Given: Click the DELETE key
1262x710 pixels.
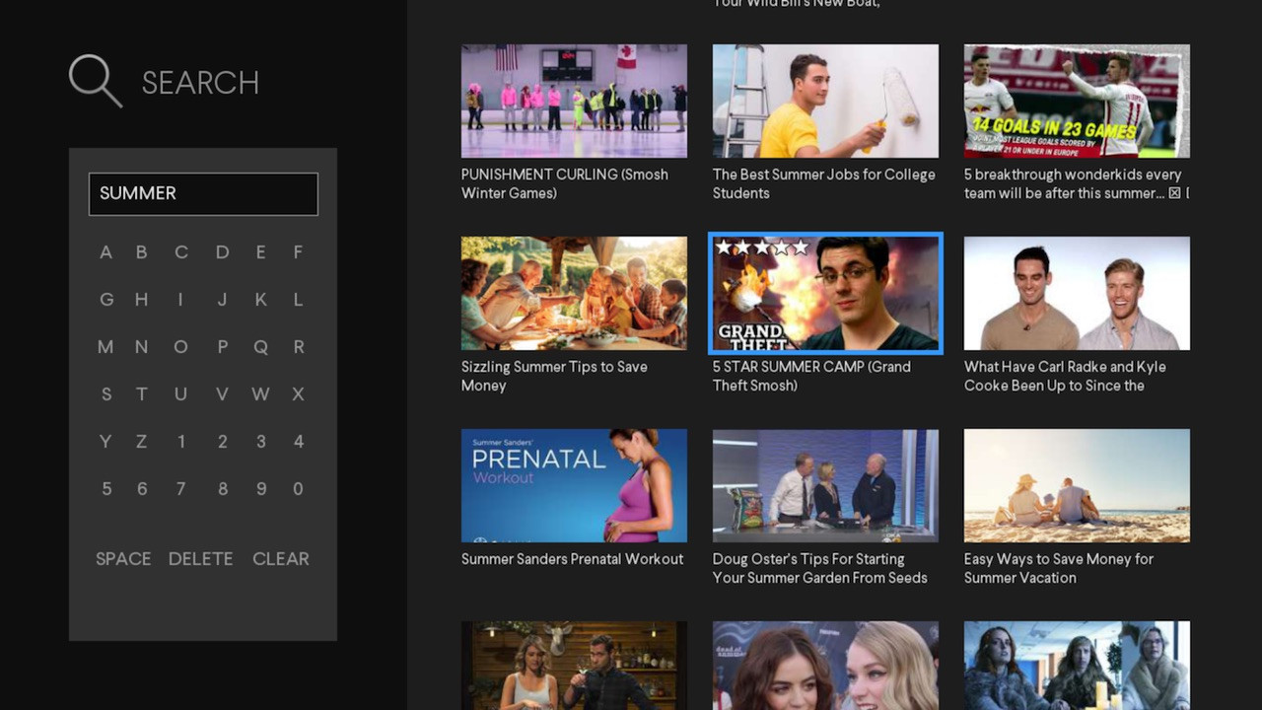Looking at the screenshot, I should coord(200,558).
